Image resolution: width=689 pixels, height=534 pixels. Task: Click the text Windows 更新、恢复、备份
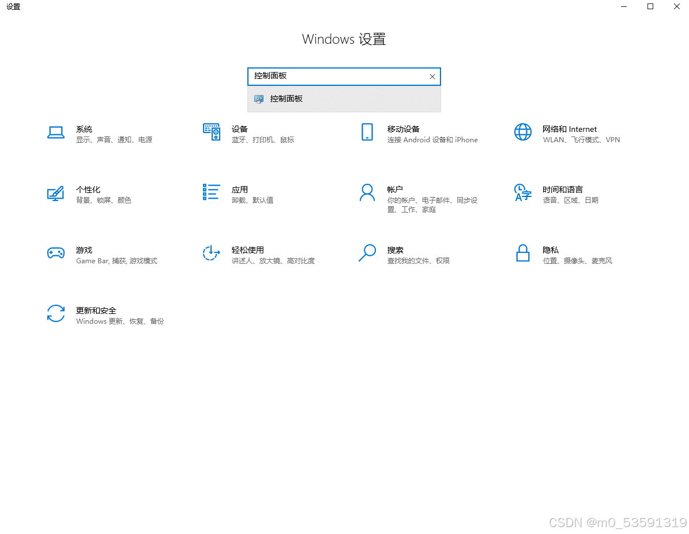(x=120, y=321)
